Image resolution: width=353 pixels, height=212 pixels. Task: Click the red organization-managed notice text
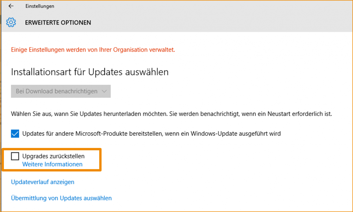(x=93, y=50)
